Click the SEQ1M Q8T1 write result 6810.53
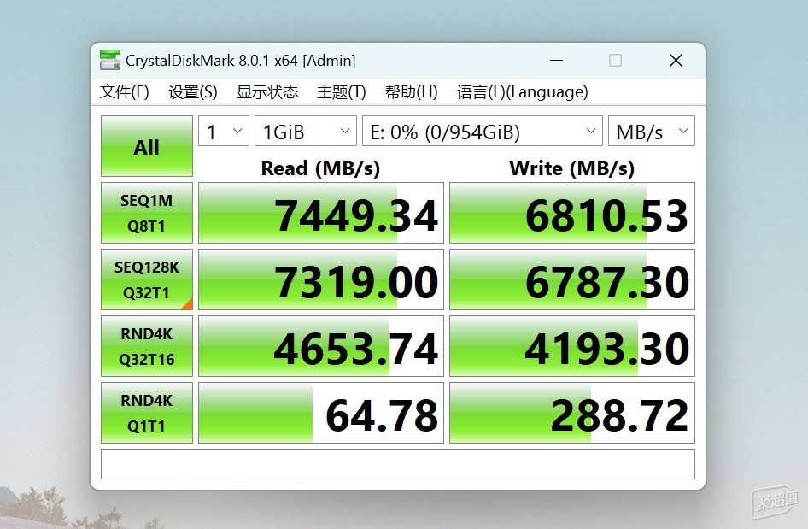 572,213
